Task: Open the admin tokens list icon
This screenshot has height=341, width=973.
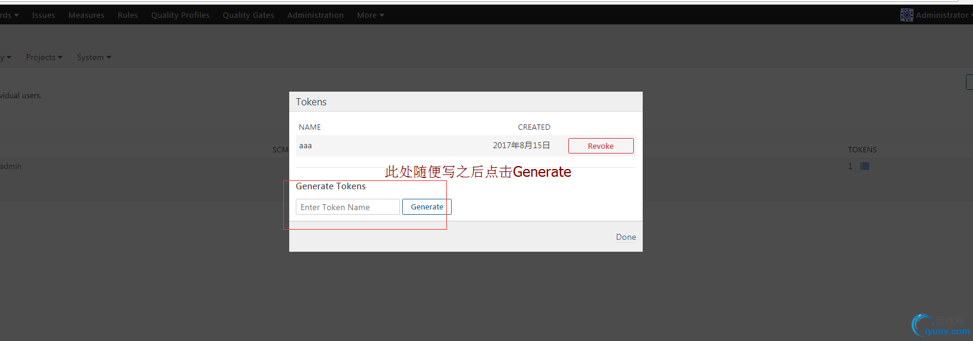Action: pos(865,166)
